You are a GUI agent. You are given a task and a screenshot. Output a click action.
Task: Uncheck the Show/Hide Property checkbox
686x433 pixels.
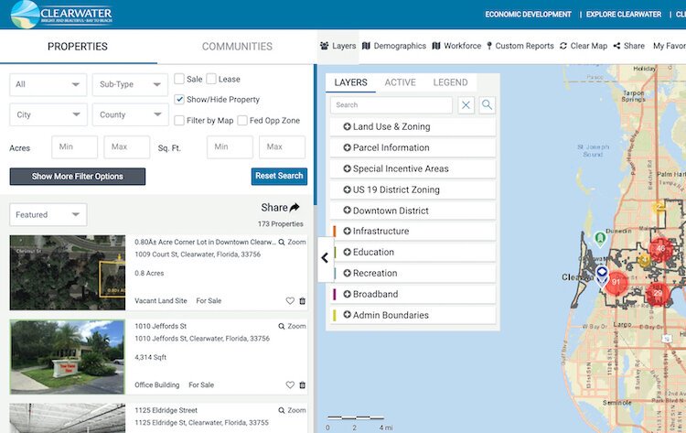pyautogui.click(x=179, y=100)
